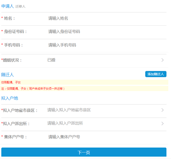Focus the 请输入姓名 input field

coord(107,18)
